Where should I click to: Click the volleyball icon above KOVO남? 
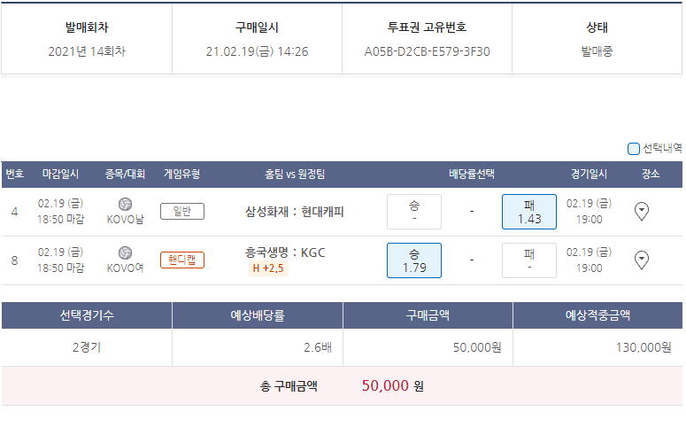[125, 204]
